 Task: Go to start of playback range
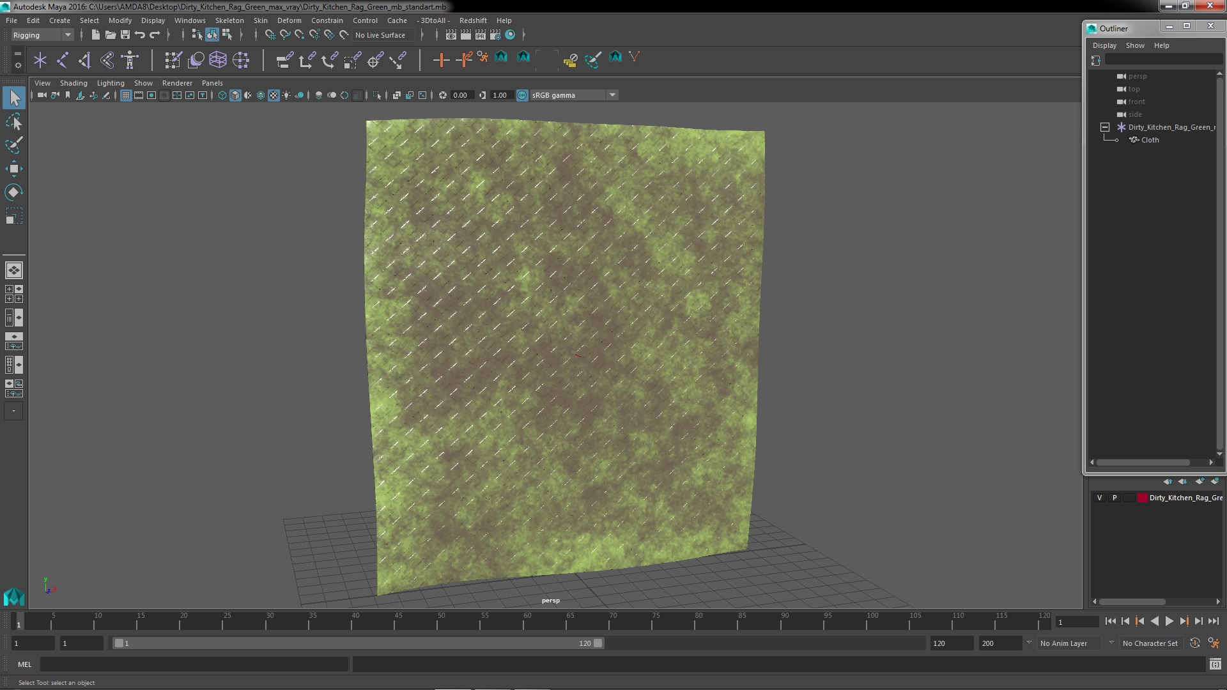coord(1110,621)
